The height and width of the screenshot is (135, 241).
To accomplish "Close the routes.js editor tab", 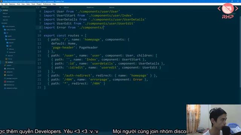I will [60, 7].
